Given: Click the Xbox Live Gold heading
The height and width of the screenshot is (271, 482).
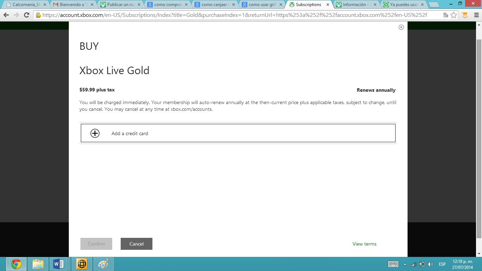Looking at the screenshot, I should tap(114, 71).
